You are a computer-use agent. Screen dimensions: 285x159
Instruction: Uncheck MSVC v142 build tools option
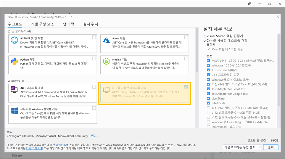coord(208,61)
